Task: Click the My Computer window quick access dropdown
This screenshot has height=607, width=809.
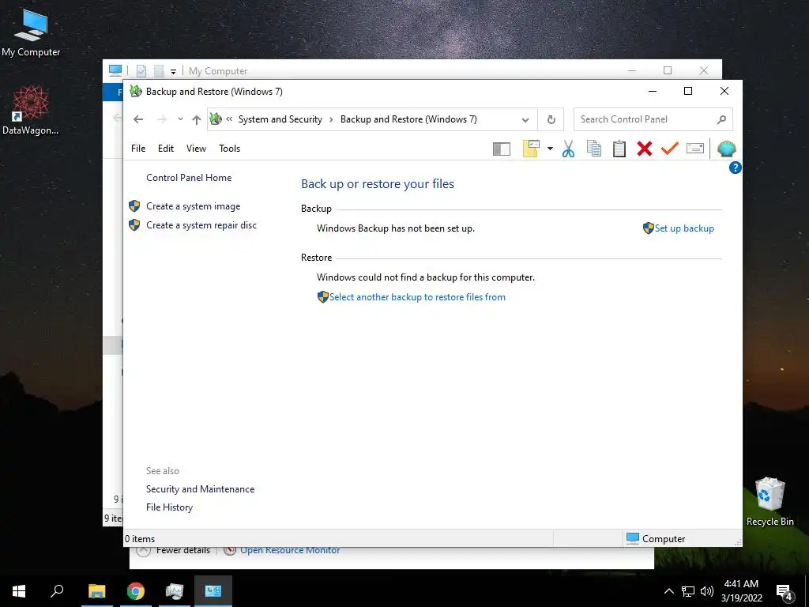Action: [173, 71]
